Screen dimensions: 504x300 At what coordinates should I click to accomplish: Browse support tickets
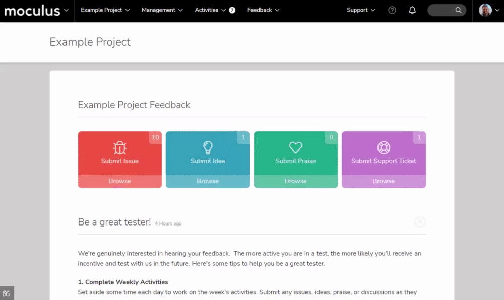pos(384,181)
